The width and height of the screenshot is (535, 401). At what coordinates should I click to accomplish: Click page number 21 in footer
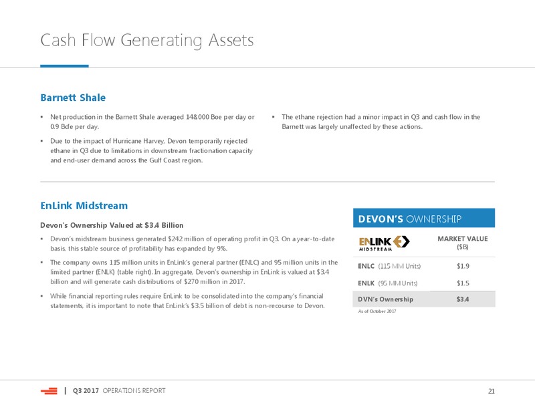492,391
